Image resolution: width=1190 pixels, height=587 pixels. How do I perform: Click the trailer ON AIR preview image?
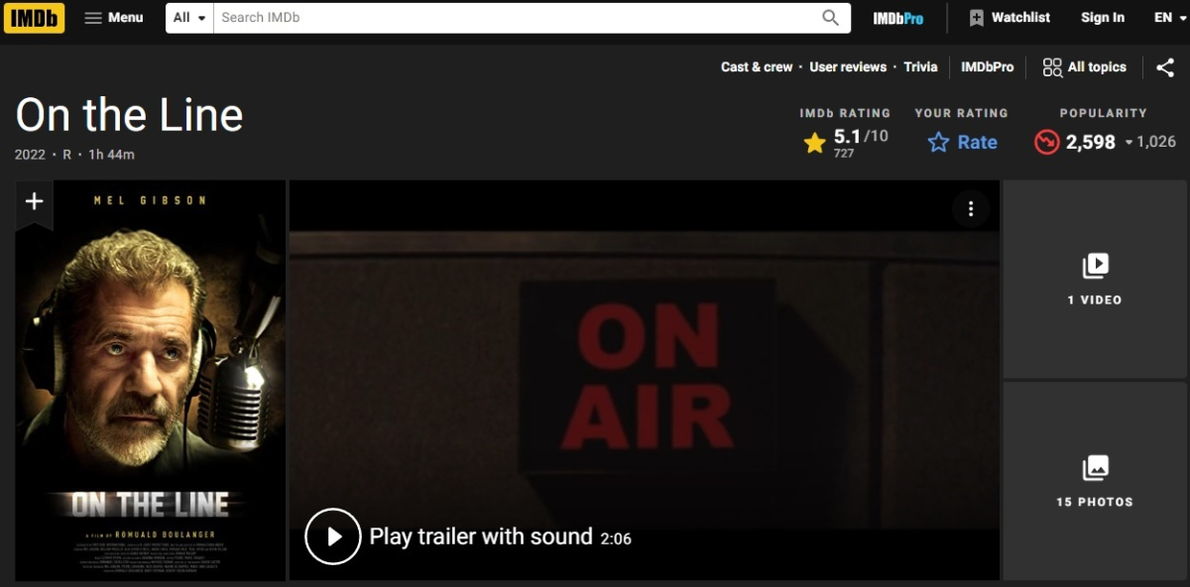coord(645,380)
